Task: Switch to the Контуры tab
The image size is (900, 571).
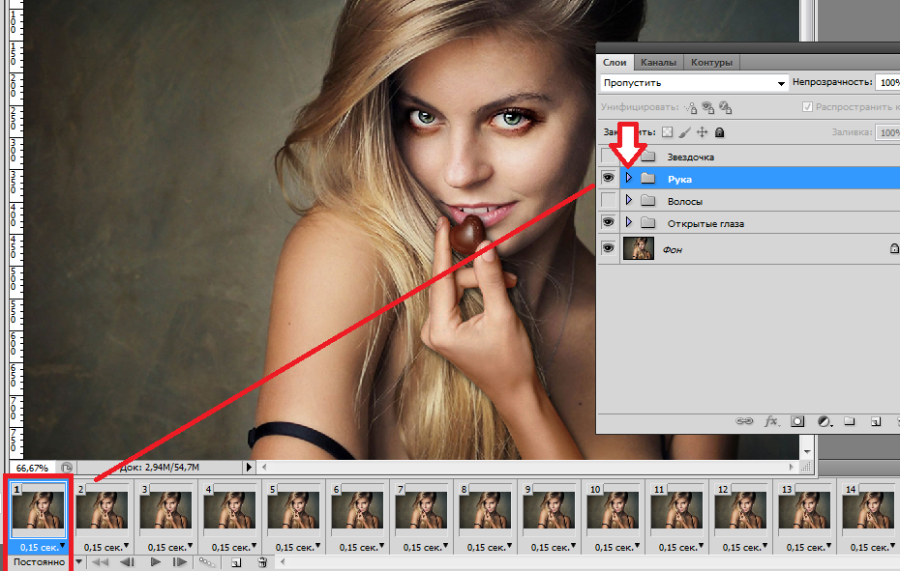Action: (x=711, y=63)
